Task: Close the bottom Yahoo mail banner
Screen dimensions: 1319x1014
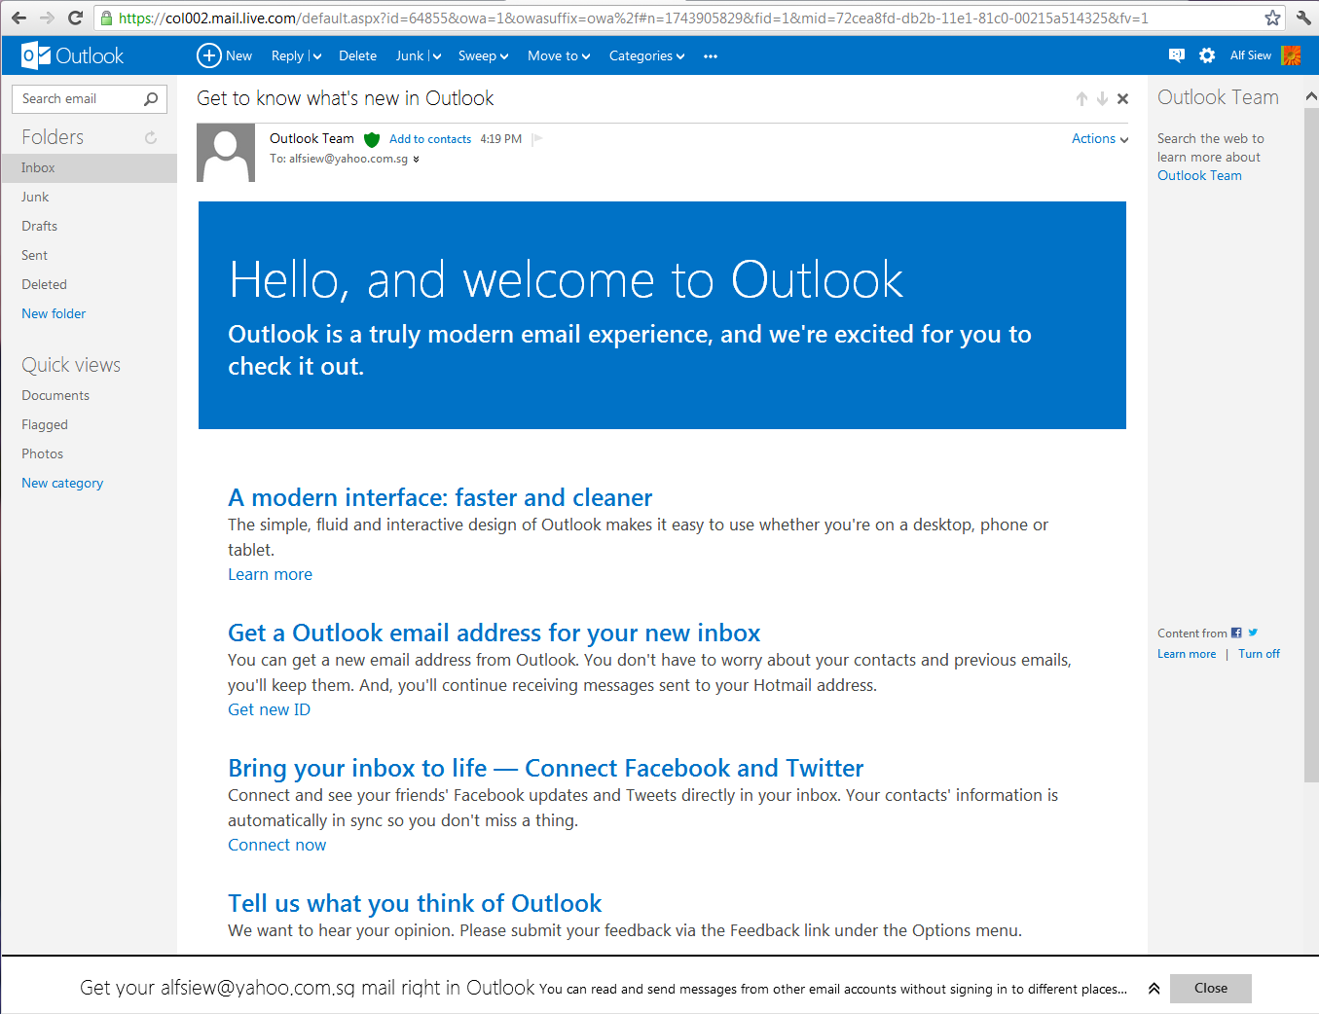Action: click(1211, 988)
